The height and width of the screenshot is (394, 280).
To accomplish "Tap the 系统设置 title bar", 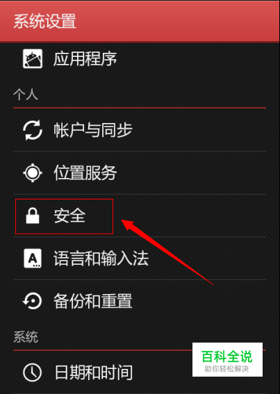I will click(140, 21).
